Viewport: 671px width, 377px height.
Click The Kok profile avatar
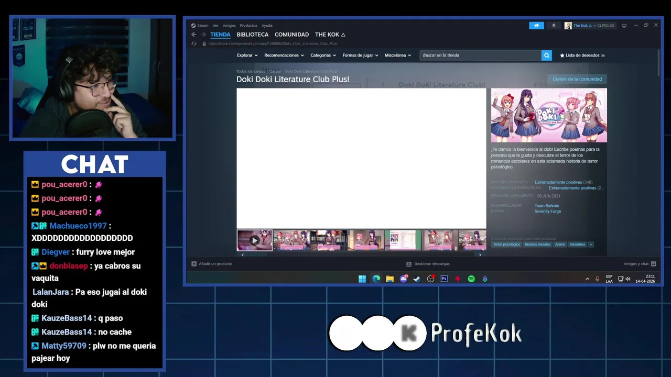point(568,26)
